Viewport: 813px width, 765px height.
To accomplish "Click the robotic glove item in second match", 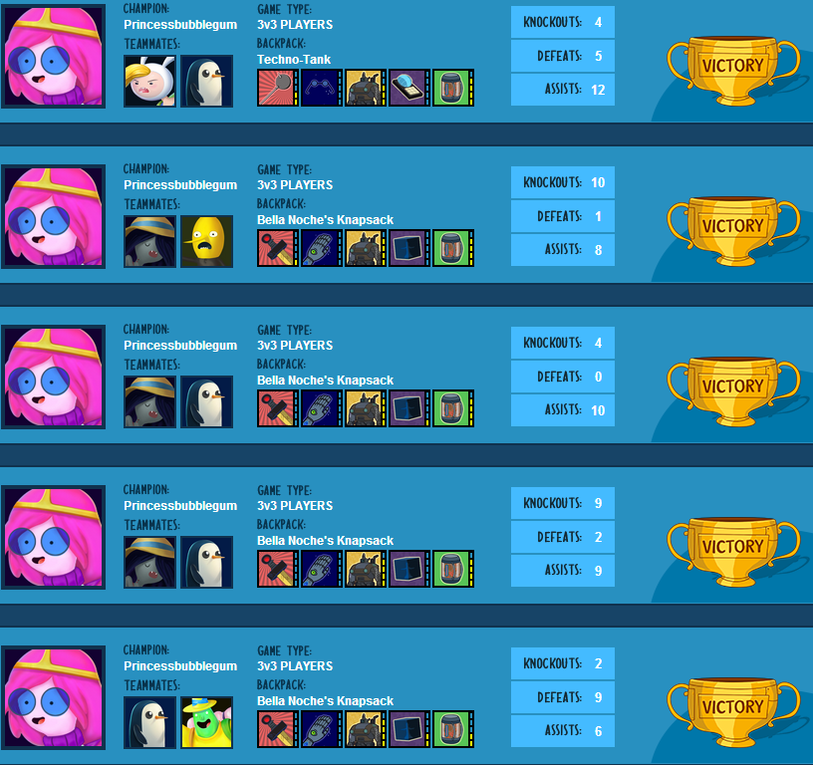I will pos(322,248).
